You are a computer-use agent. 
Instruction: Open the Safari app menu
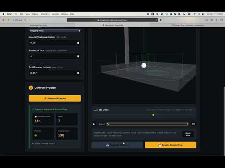tap(9, 14)
